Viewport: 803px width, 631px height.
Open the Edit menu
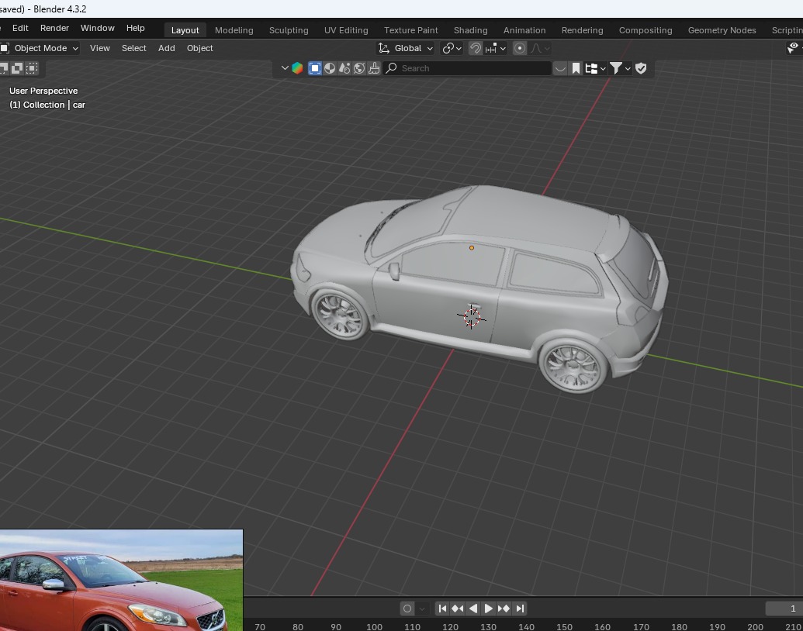(20, 28)
